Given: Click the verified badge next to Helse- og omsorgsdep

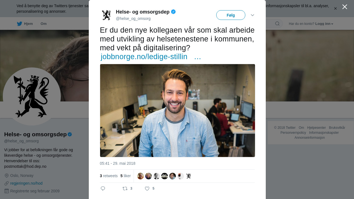Looking at the screenshot, I should pos(173,12).
